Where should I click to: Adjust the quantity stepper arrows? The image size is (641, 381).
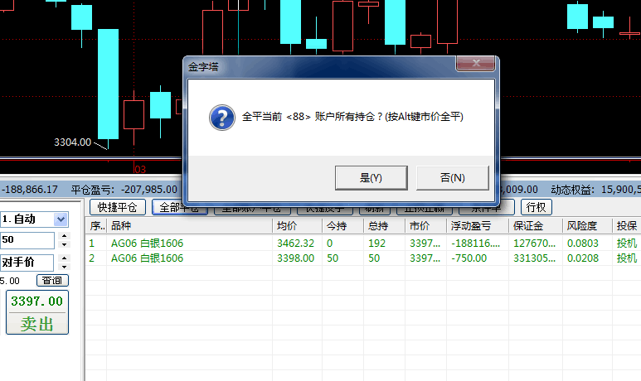point(63,240)
